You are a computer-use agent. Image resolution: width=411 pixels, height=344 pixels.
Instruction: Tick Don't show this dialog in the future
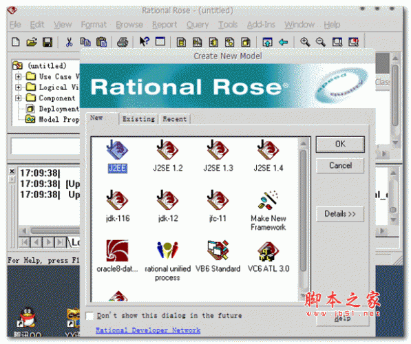89,316
